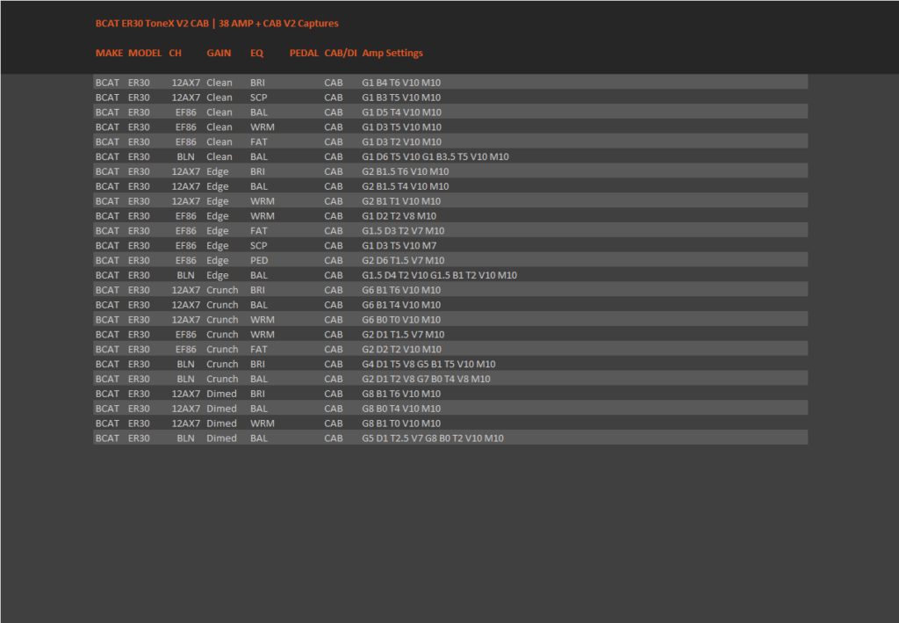Image resolution: width=899 pixels, height=623 pixels.
Task: Click the 'Amp Settings' column header
Action: (392, 53)
